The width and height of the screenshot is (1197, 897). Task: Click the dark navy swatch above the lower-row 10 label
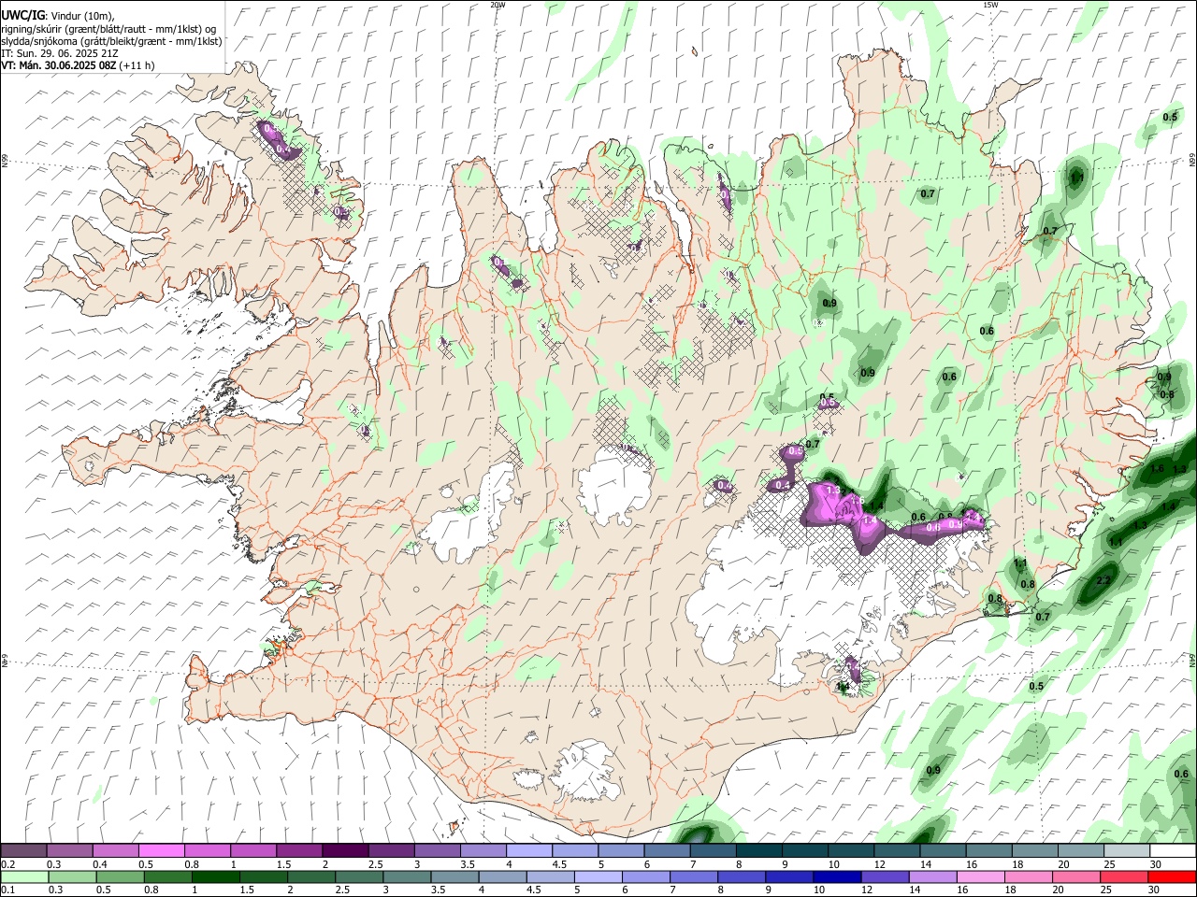pos(836,877)
